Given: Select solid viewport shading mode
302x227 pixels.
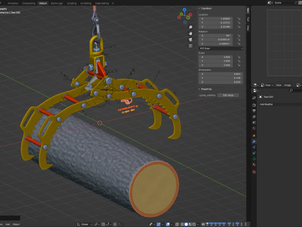Looking at the screenshot, I should [186, 224].
